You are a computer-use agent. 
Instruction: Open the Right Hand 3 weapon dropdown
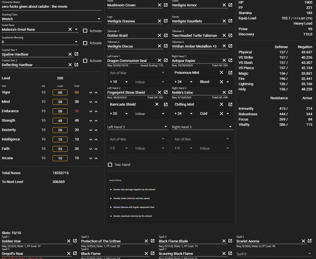click(x=202, y=127)
